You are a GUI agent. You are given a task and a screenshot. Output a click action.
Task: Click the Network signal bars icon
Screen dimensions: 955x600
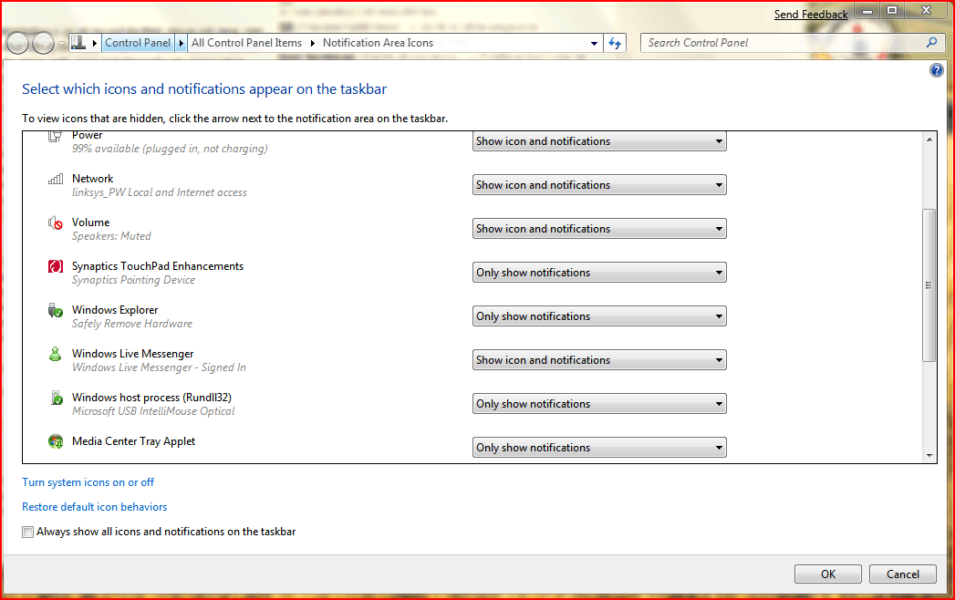(56, 179)
